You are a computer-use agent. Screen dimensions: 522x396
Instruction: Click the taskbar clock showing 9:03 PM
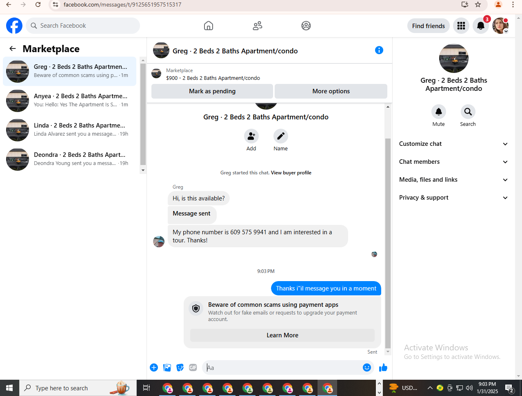pos(487,388)
